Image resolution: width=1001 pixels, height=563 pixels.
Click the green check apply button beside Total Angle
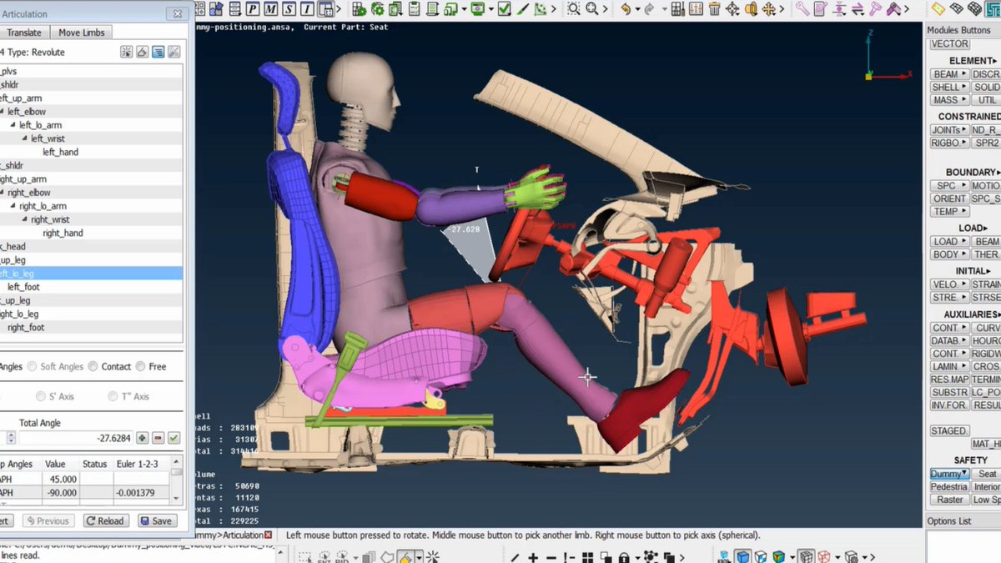tap(174, 438)
